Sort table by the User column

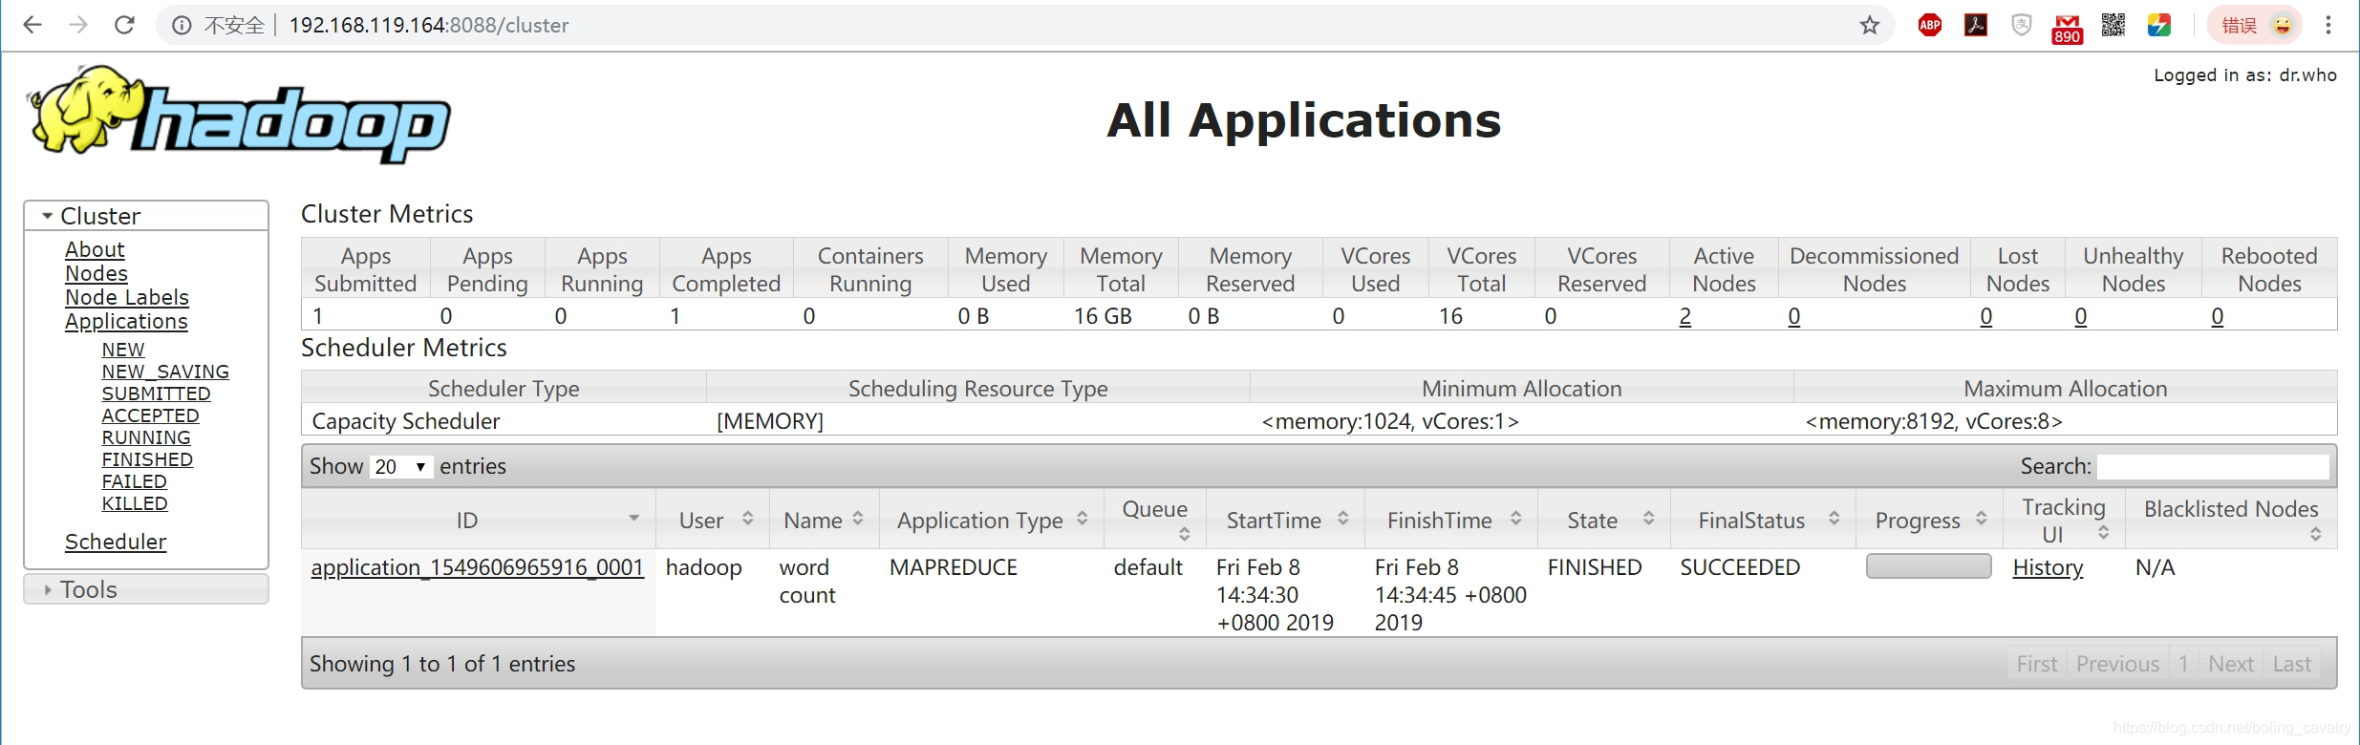(713, 520)
